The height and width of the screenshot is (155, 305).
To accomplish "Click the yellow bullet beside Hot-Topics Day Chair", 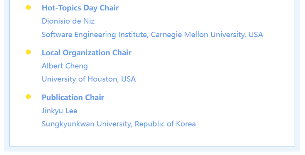I will click(29, 7).
